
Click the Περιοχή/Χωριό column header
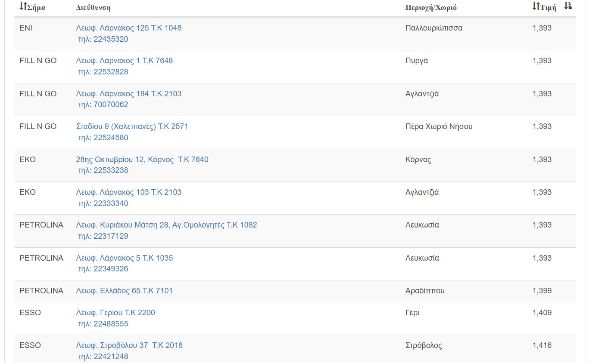pyautogui.click(x=431, y=8)
